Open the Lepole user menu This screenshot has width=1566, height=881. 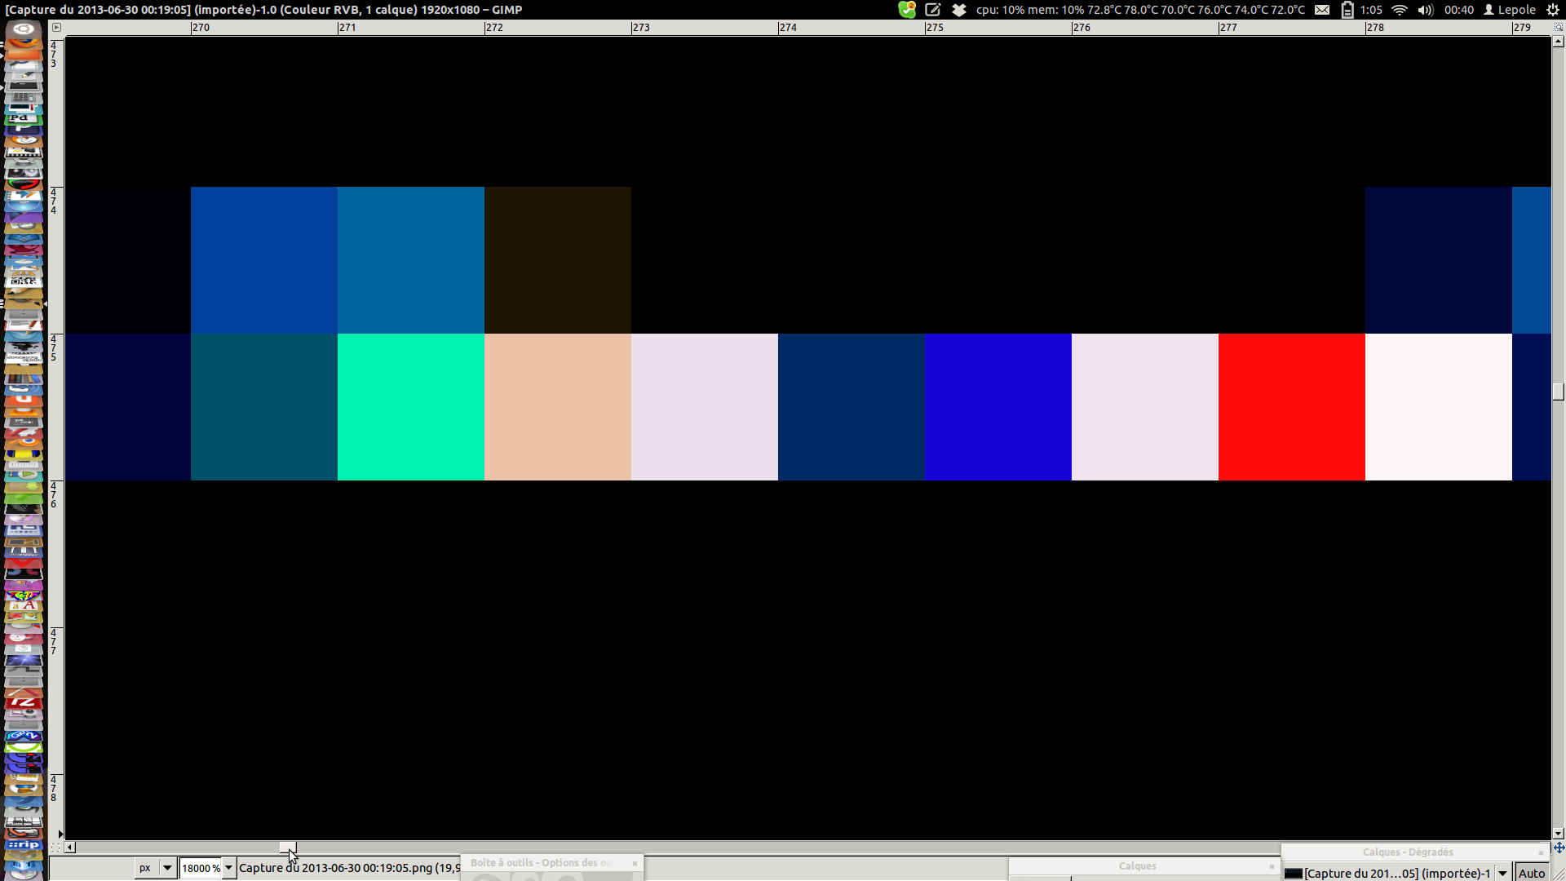coord(1510,10)
